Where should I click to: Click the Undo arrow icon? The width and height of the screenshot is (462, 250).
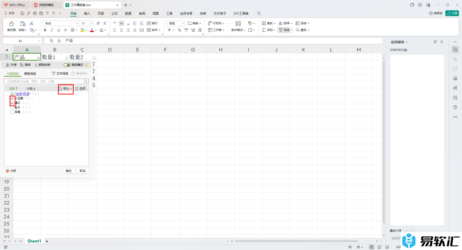click(47, 13)
